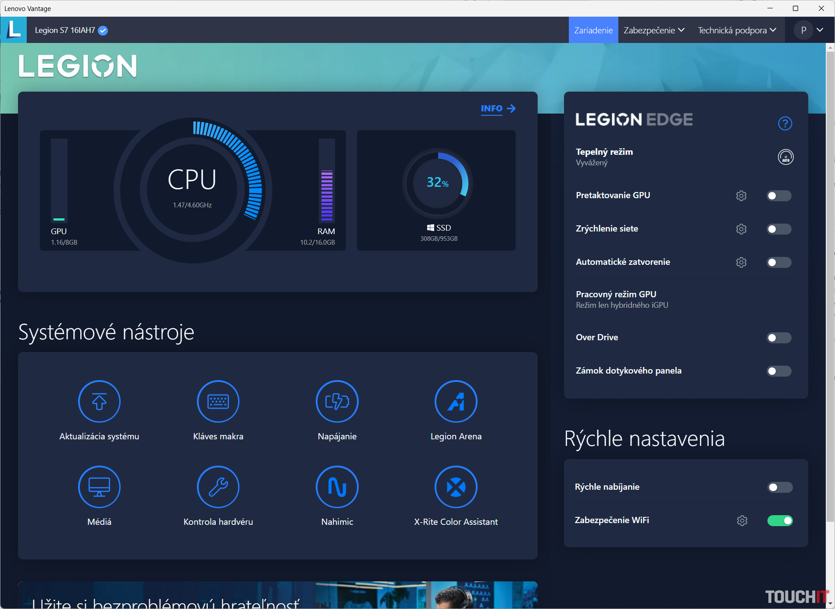Expand the Technická podpora menu
835x609 pixels.
pos(737,30)
